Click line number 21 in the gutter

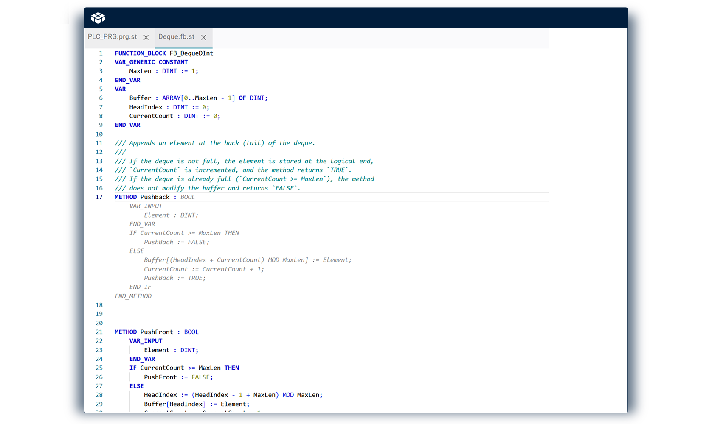(x=99, y=332)
